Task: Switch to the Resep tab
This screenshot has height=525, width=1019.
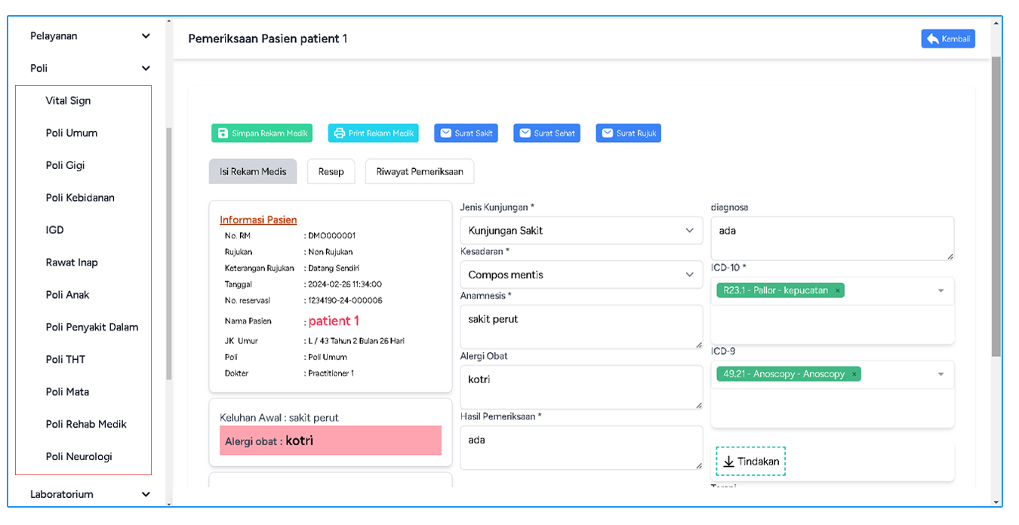Action: coord(331,172)
